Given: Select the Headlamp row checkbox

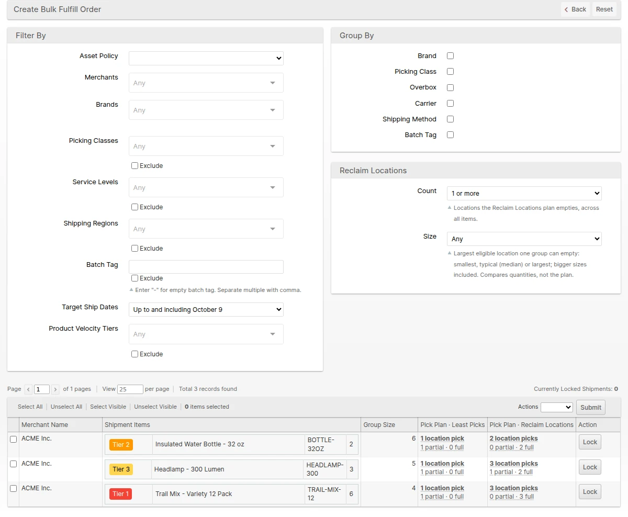Looking at the screenshot, I should [x=14, y=464].
